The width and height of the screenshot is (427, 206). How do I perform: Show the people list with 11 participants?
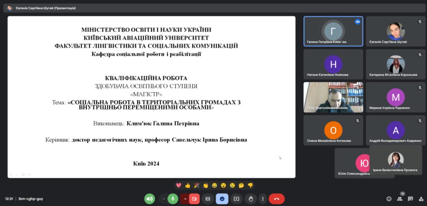click(399, 199)
